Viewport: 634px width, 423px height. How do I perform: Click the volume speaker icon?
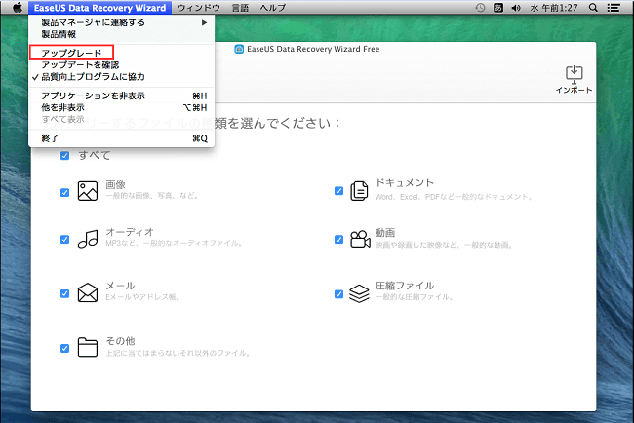516,7
